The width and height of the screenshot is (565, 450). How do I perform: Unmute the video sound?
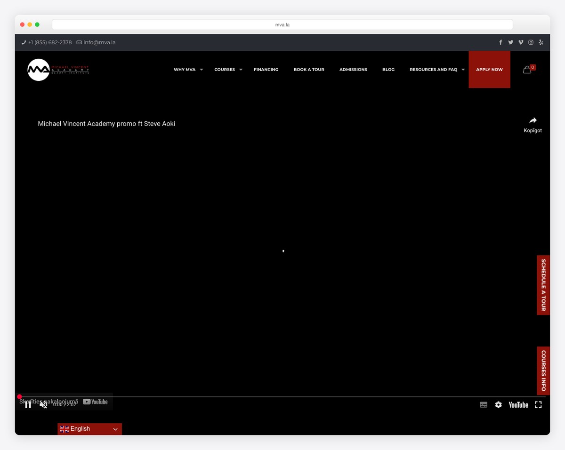tap(43, 404)
